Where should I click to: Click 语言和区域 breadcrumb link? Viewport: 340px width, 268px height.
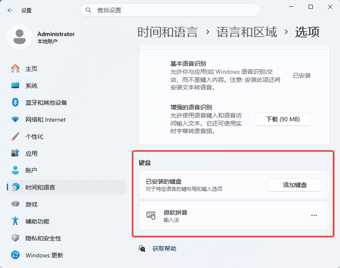click(x=247, y=32)
